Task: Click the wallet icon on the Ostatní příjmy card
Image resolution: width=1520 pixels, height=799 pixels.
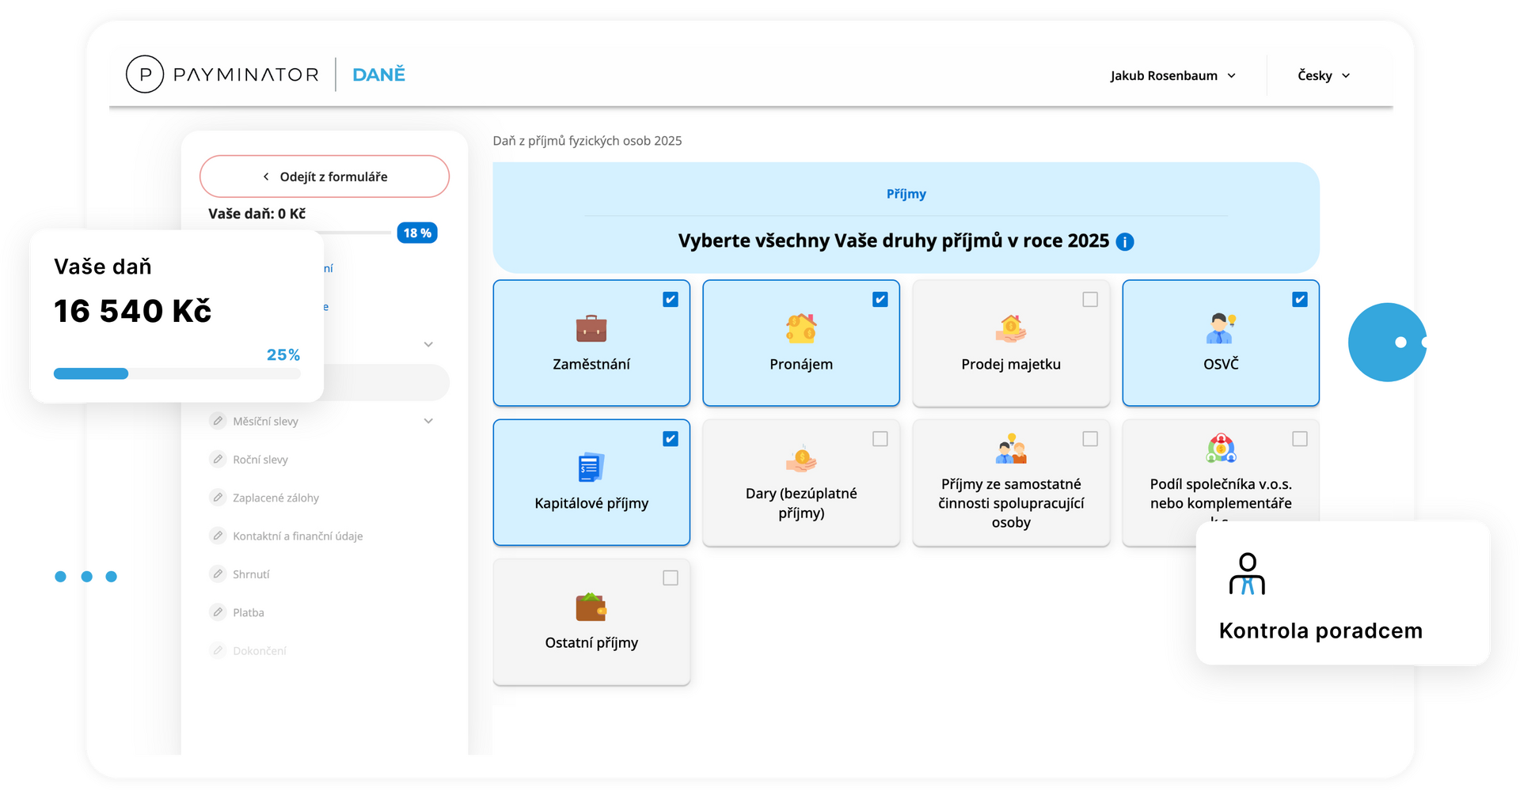Action: coord(591,607)
